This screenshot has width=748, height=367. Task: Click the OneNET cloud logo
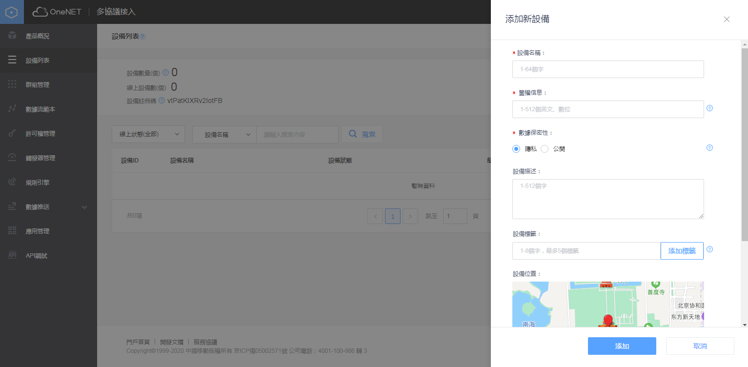point(57,12)
